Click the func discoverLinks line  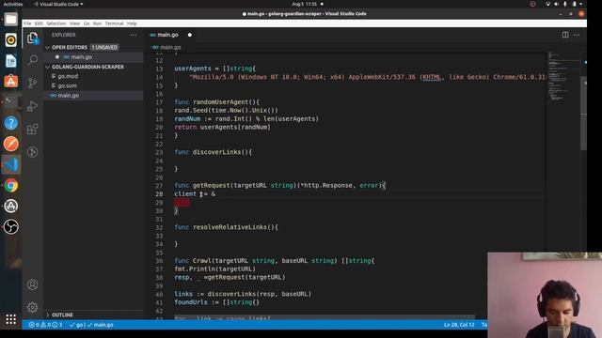(x=214, y=152)
